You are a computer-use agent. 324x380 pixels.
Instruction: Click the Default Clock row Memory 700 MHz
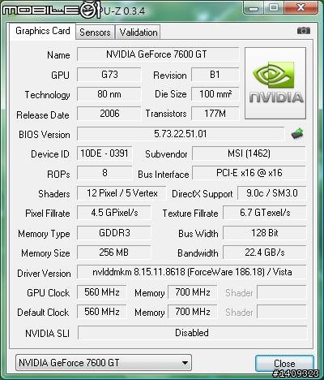[193, 312]
